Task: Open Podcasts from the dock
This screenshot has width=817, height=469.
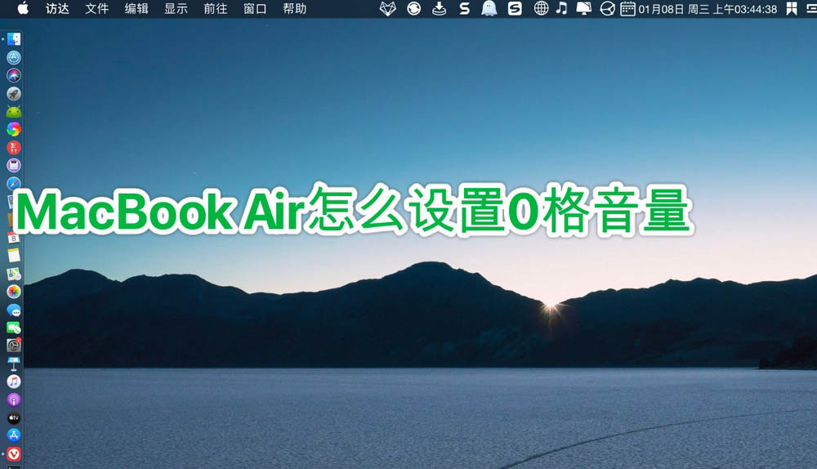Action: [14, 400]
